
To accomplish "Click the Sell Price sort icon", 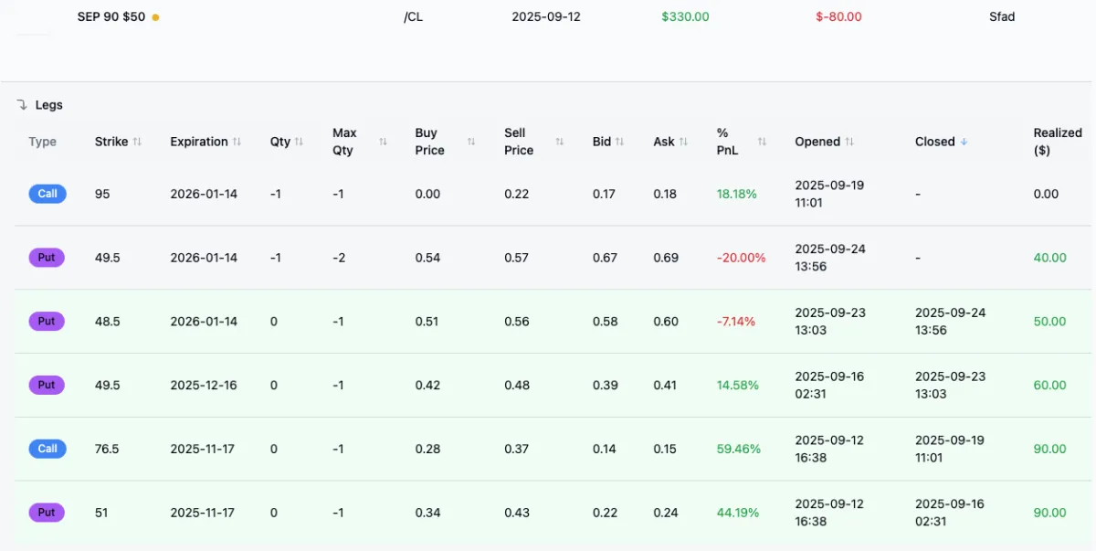I will click(x=560, y=142).
